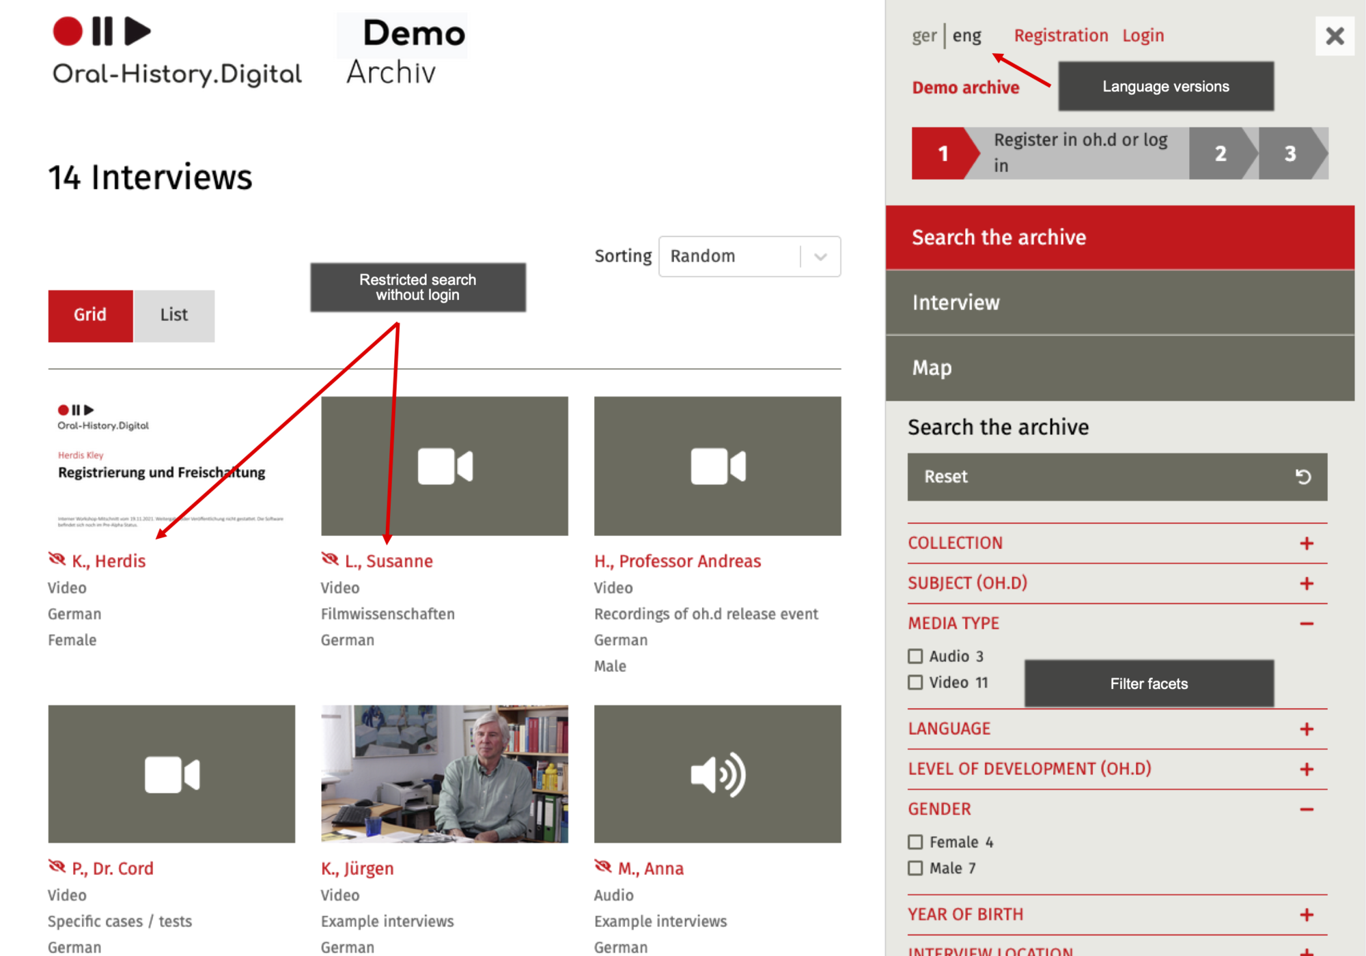The height and width of the screenshot is (956, 1366).
Task: Collapse the Media Type facet
Action: (x=1306, y=623)
